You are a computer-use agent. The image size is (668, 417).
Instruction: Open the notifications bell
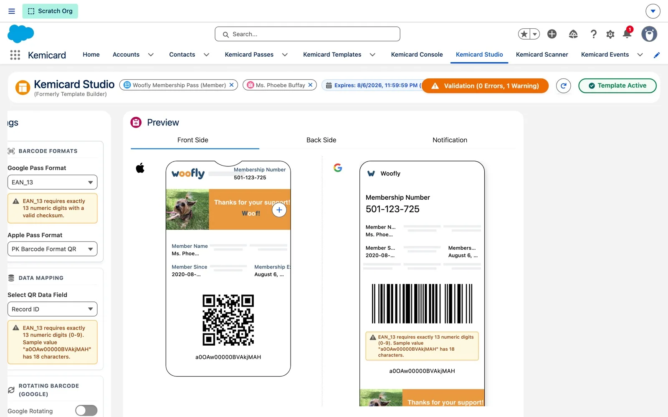[x=627, y=33]
